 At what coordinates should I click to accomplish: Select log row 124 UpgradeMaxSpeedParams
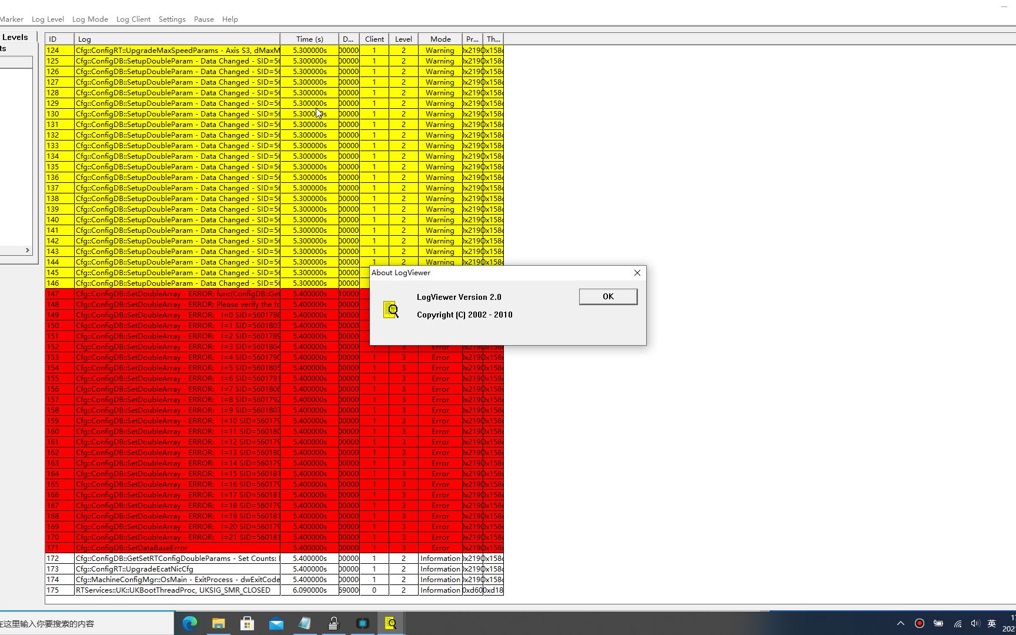(274, 51)
